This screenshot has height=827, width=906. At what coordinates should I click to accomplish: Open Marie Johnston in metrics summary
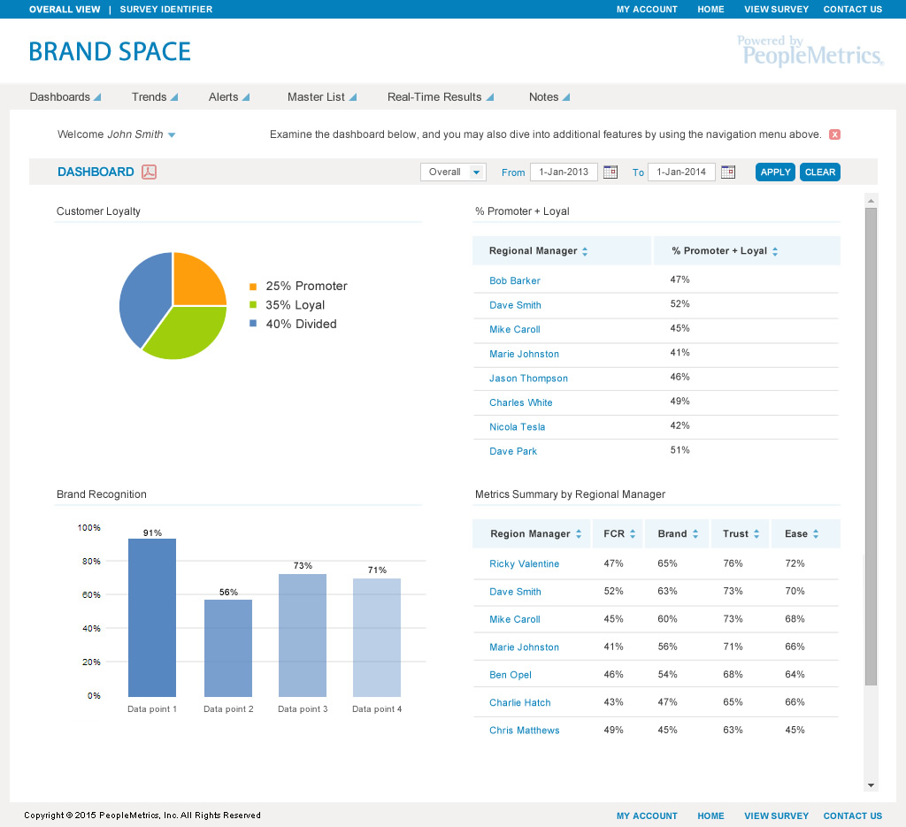[524, 647]
